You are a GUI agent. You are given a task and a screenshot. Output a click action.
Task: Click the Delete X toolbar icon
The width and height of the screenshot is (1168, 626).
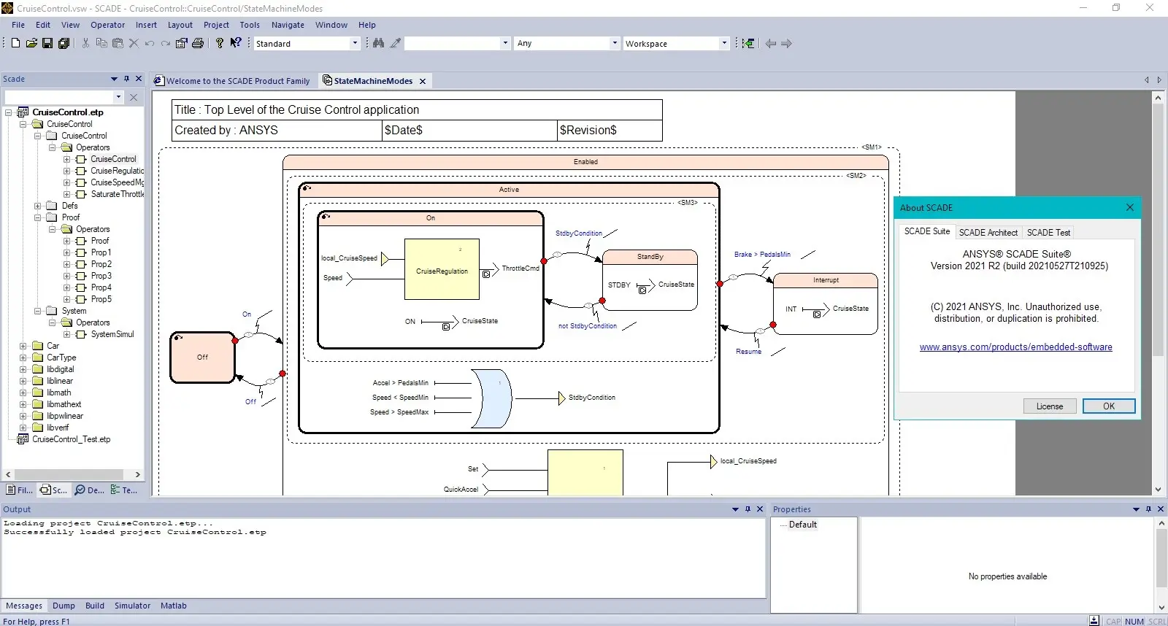click(x=134, y=43)
